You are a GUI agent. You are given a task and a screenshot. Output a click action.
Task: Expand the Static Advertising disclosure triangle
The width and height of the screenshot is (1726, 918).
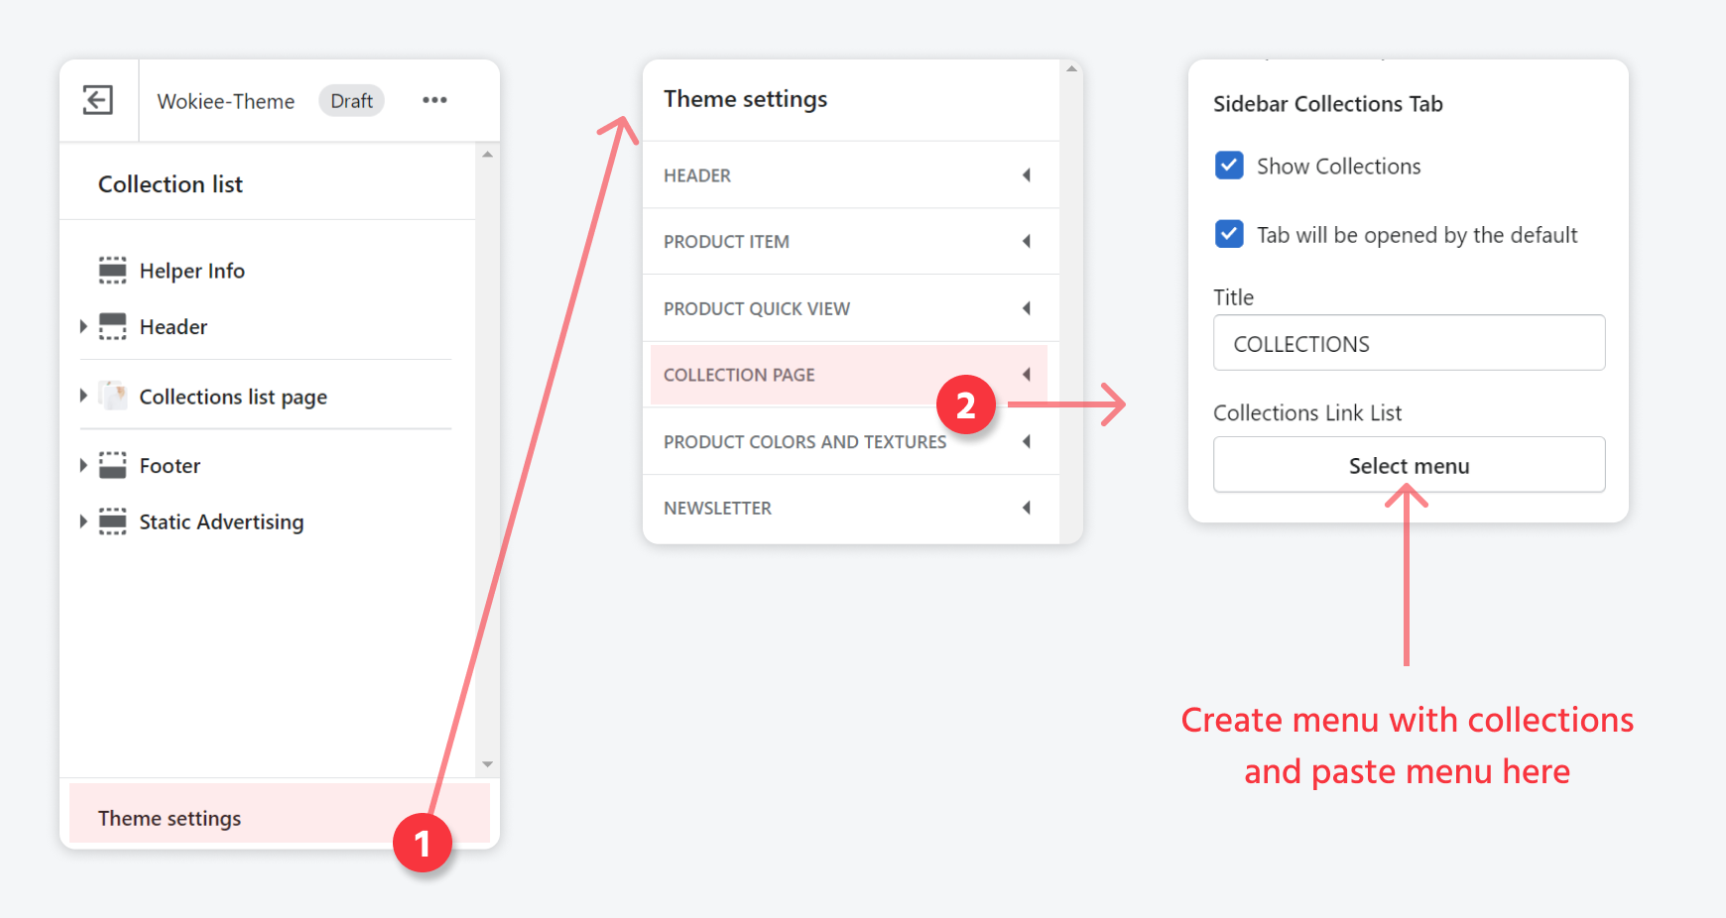click(x=83, y=521)
